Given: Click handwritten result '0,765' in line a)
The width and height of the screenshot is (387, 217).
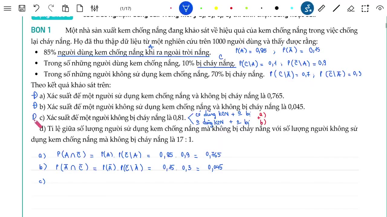Looking at the screenshot, I should (x=213, y=155).
